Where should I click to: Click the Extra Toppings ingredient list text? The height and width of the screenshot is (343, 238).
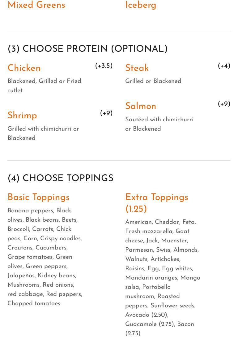tap(163, 278)
